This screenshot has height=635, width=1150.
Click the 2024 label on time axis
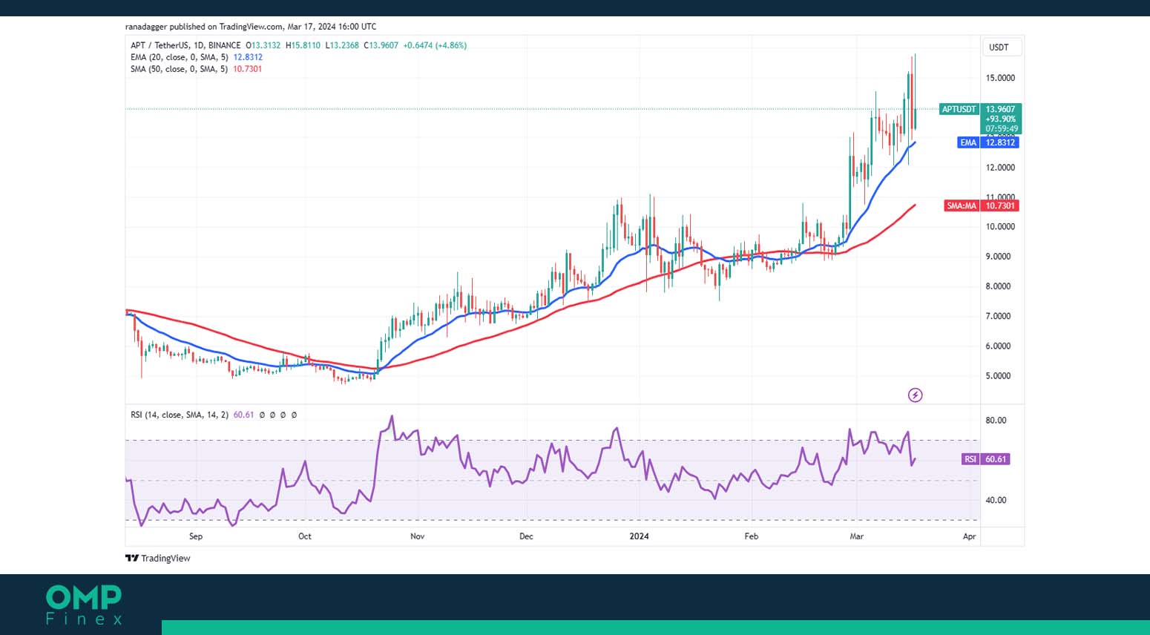point(639,536)
